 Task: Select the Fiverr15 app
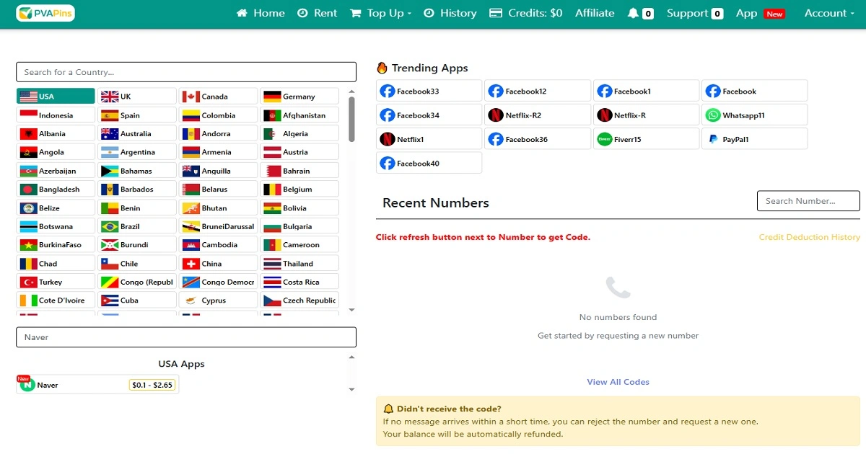coord(647,138)
